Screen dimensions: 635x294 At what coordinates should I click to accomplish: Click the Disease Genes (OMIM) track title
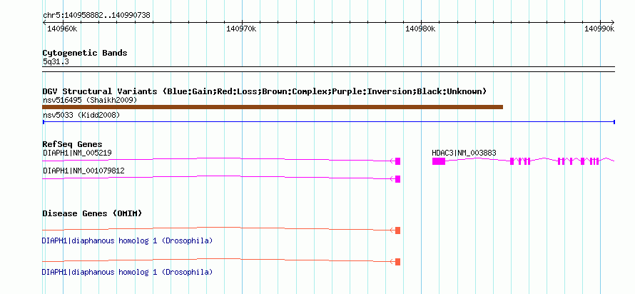click(92, 213)
